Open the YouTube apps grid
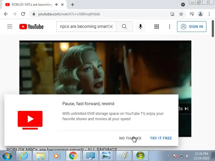Viewport: 215px width, 161px height. 157,27
